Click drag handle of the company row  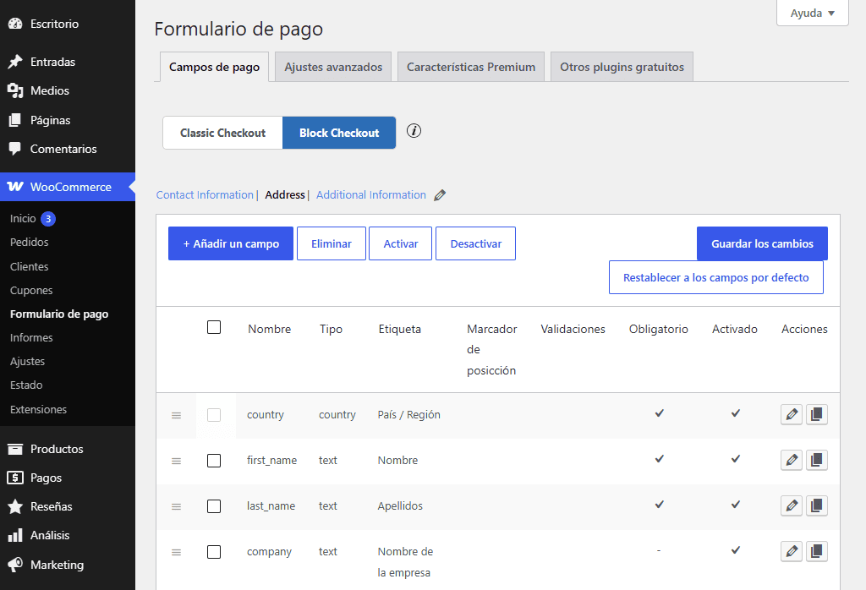tap(176, 553)
